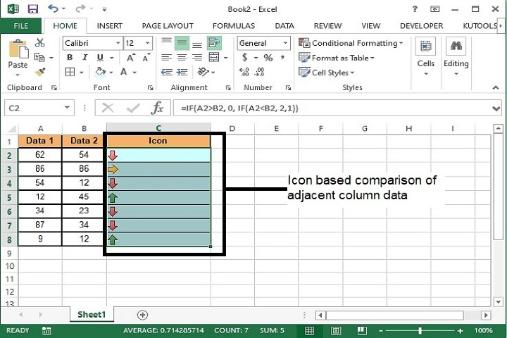Viewport: 507px width, 338px height.
Task: Cut selection with the scissors icon
Action: pyautogui.click(x=39, y=43)
